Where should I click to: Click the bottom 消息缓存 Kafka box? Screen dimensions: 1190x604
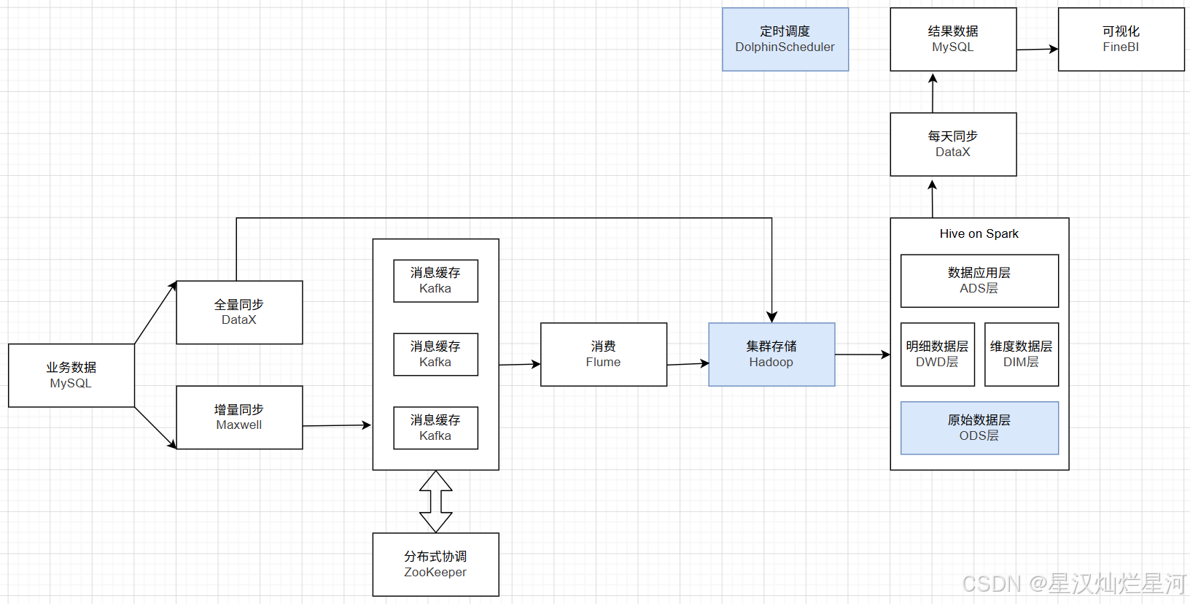(435, 428)
